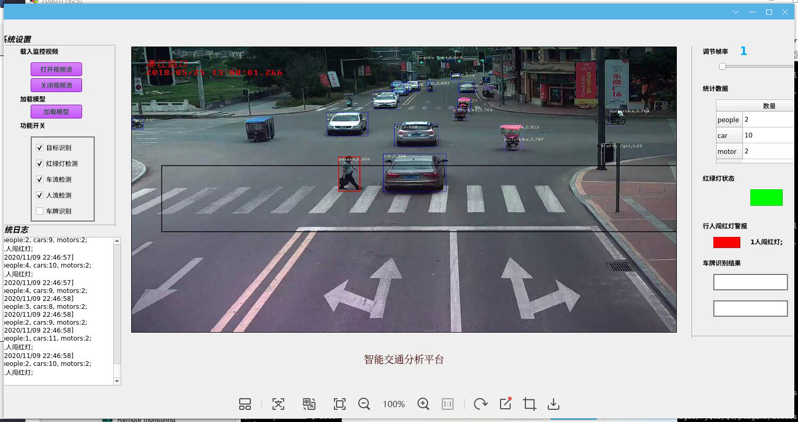Select the zoom in magnifier icon
Image resolution: width=798 pixels, height=422 pixels.
[x=423, y=403]
